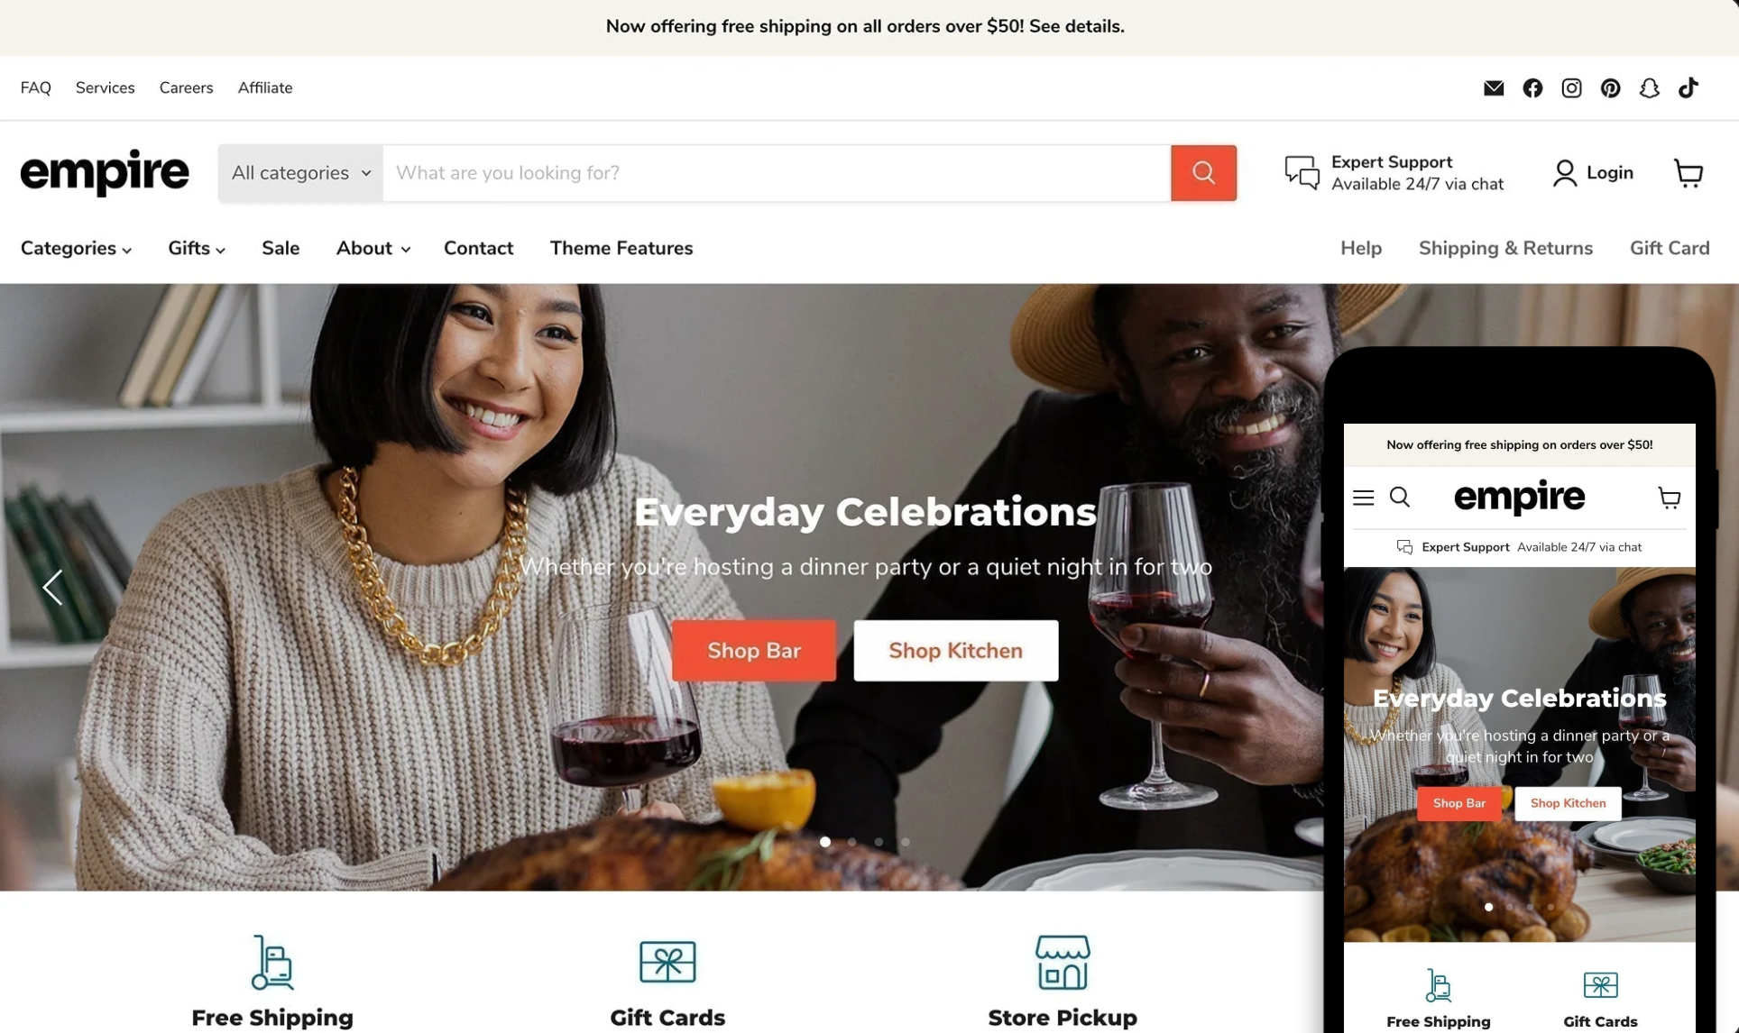Open the All categories dropdown
This screenshot has height=1033, width=1739.
pyautogui.click(x=300, y=172)
